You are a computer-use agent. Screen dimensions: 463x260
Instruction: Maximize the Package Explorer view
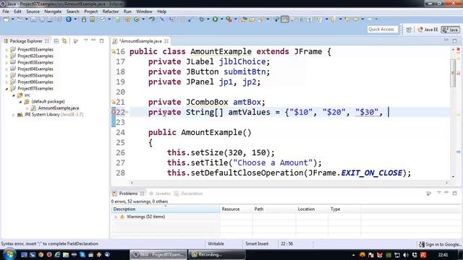101,40
